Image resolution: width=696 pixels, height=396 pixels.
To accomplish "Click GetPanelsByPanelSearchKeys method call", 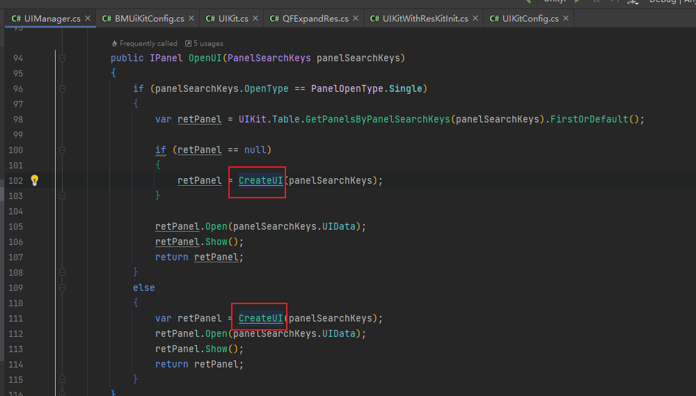I will point(378,120).
